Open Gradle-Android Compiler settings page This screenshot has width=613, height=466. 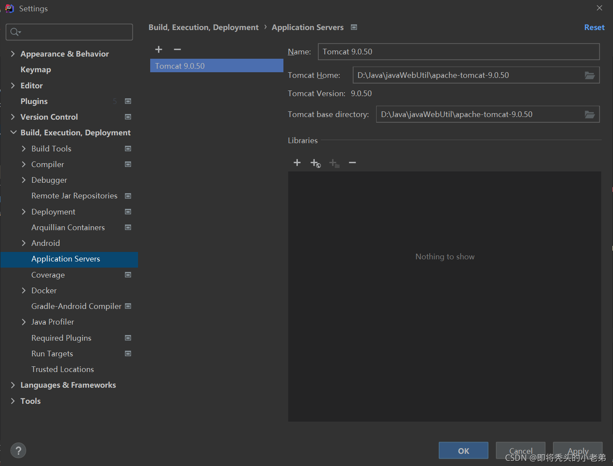point(76,306)
